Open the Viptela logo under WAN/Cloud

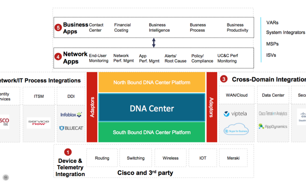point(235,114)
